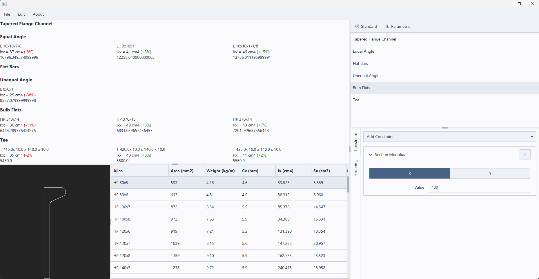Viewport: 539px width, 279px height.
Task: Open the File menu
Action: 7,14
